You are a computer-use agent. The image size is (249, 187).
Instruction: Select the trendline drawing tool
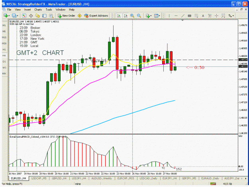tap(183, 16)
